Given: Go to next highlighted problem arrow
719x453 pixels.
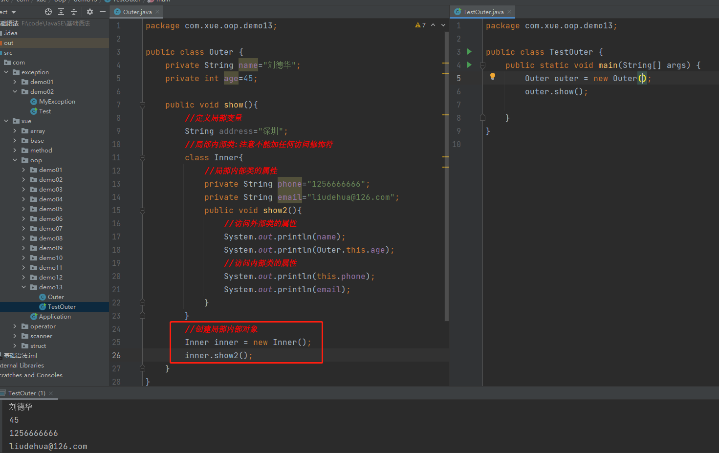Looking at the screenshot, I should 443,25.
